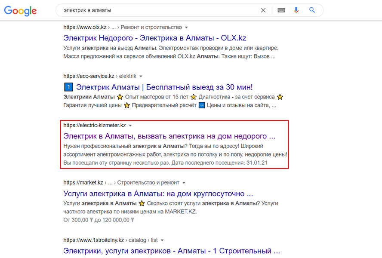The image size is (382, 258).
Task: Expand the electric-kizmeter.kz result options arrow
Action: [130, 126]
